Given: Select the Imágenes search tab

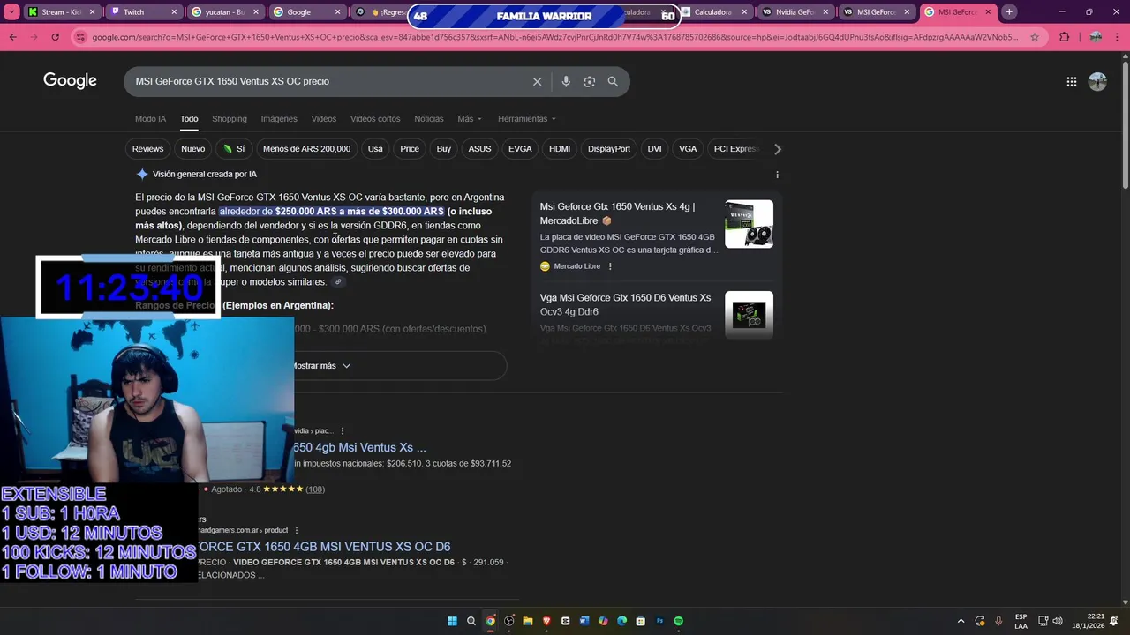Looking at the screenshot, I should (x=279, y=119).
